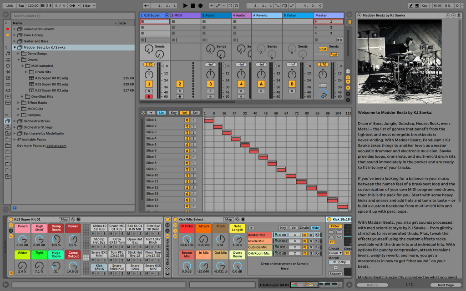
Task: Click the hot-swap icon on KJS Super Kit 01
Action: (73, 220)
